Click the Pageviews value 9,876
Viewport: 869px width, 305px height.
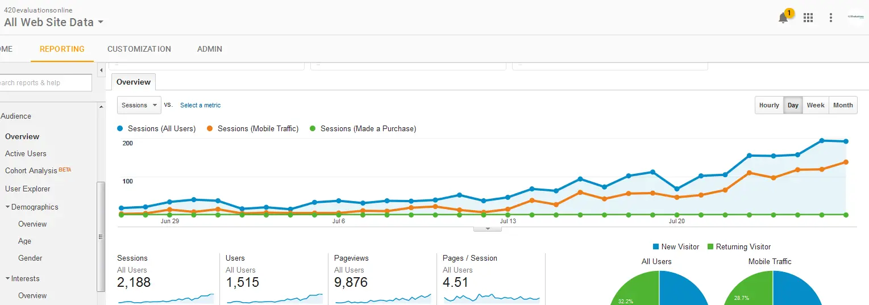click(351, 282)
